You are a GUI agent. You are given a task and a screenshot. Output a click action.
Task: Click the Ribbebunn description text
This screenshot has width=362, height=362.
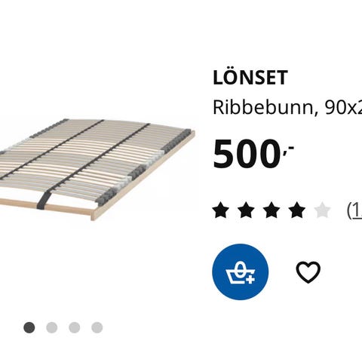click(x=287, y=107)
